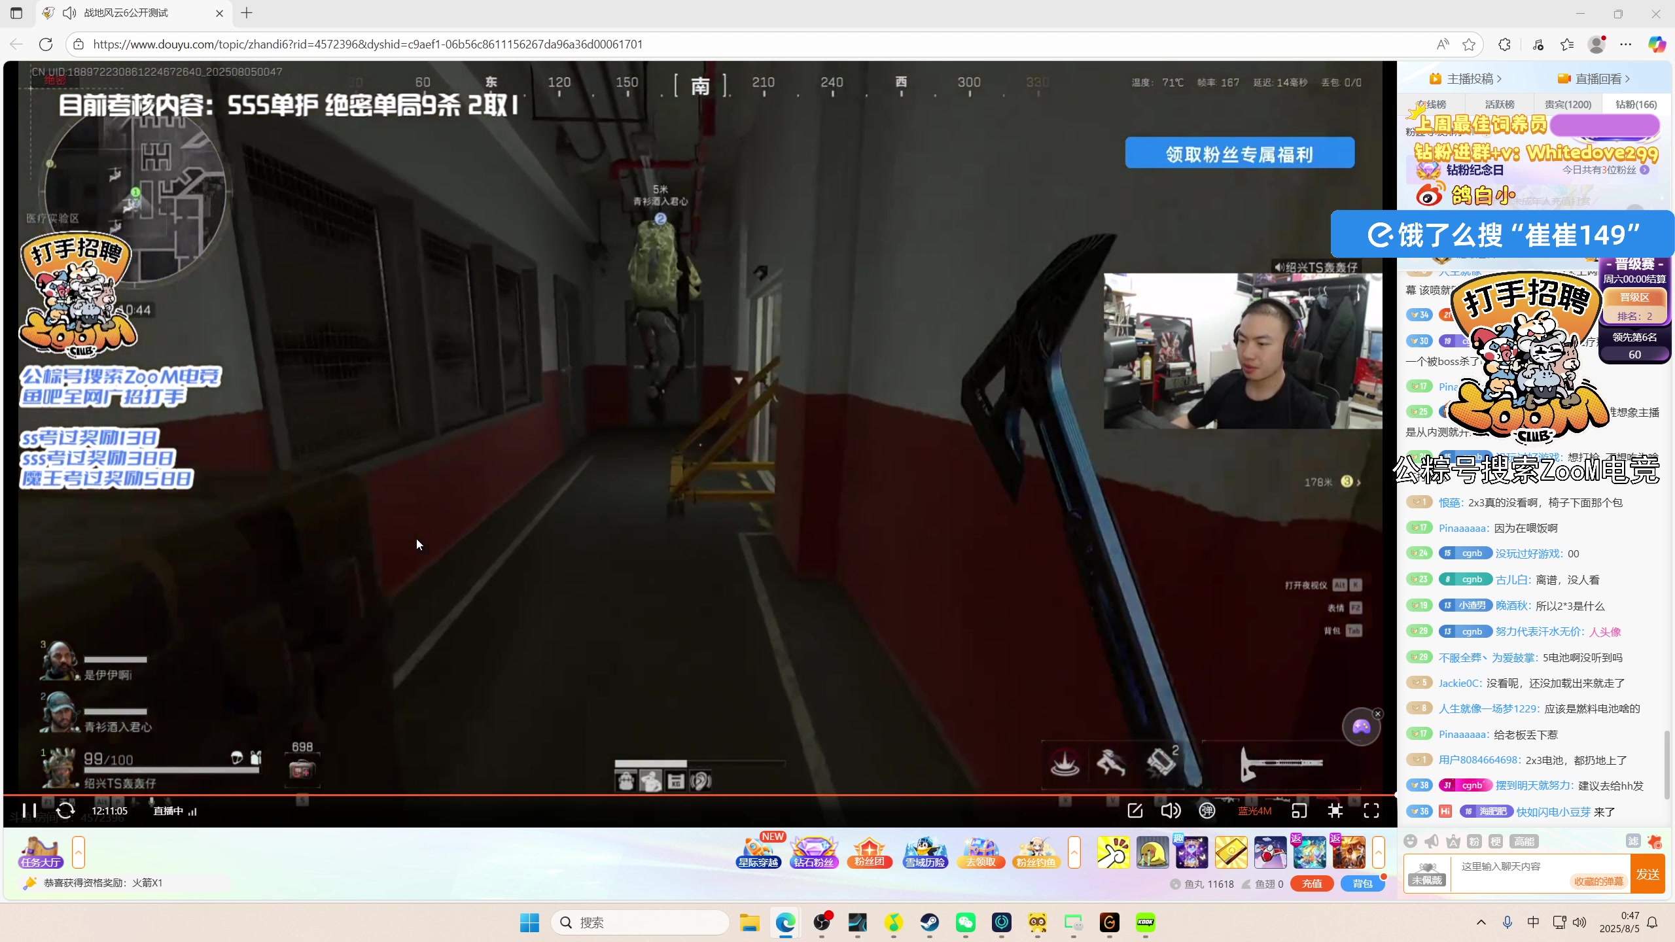Open the 蓝光4M quality selector
This screenshot has width=1675, height=942.
pyautogui.click(x=1254, y=811)
